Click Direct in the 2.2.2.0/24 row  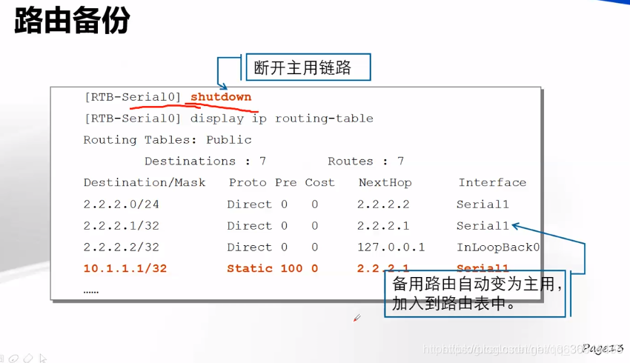click(x=250, y=204)
